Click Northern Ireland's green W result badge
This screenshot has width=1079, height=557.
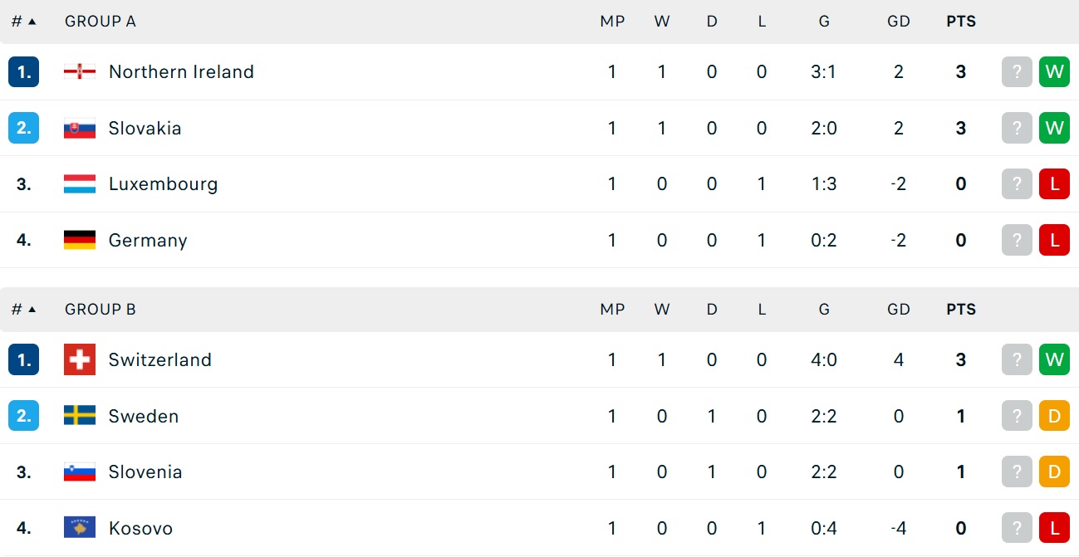(x=1054, y=72)
